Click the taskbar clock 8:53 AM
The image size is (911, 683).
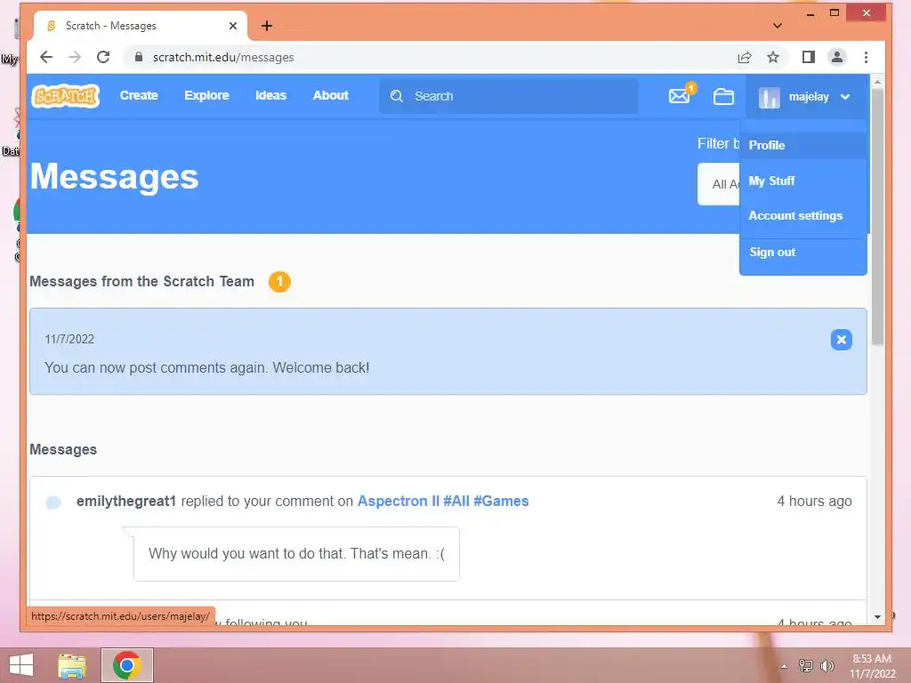coord(872,659)
